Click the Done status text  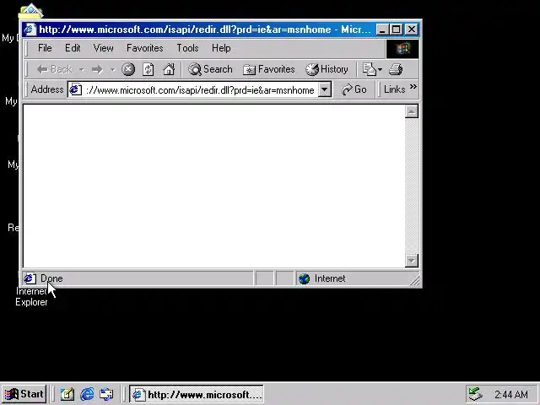(x=51, y=278)
